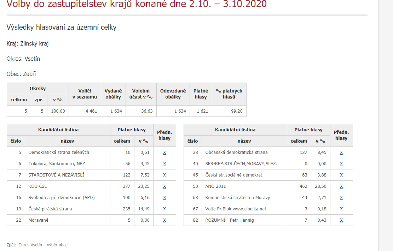Viewport: 393px width, 251px height.
Task: Click percentage 14,49 for Česká pirátská strana
Action: pos(144,209)
